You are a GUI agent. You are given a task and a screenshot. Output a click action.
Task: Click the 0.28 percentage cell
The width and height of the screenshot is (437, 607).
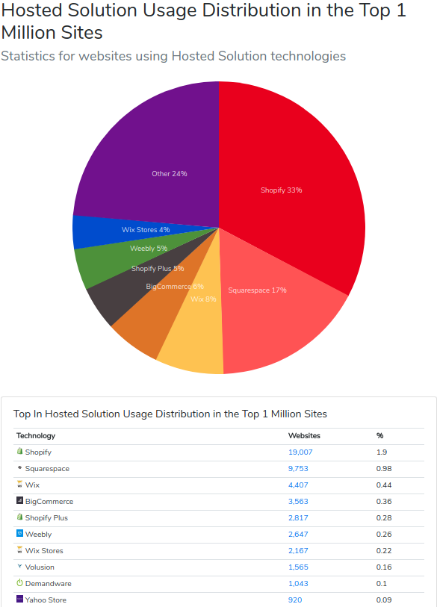384,517
